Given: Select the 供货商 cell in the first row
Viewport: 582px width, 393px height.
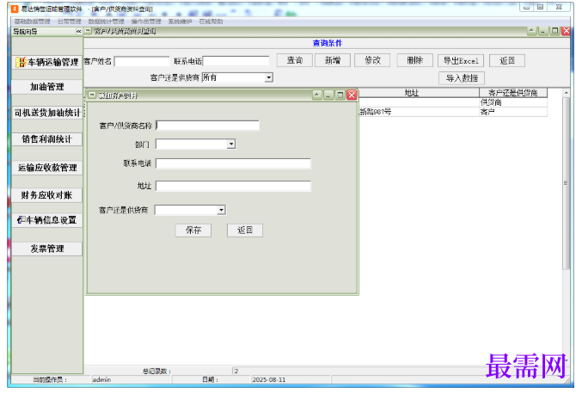Looking at the screenshot, I should pos(513,102).
